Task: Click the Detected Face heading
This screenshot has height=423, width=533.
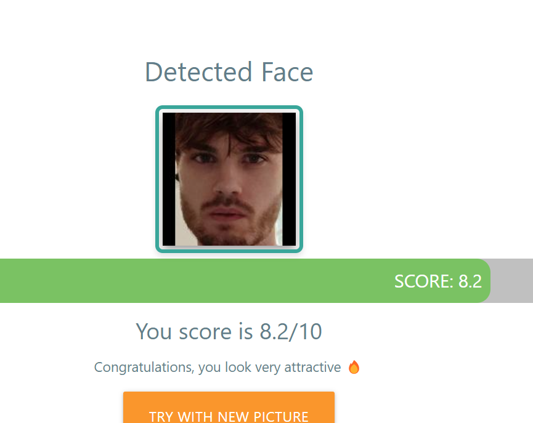Action: pyautogui.click(x=229, y=72)
